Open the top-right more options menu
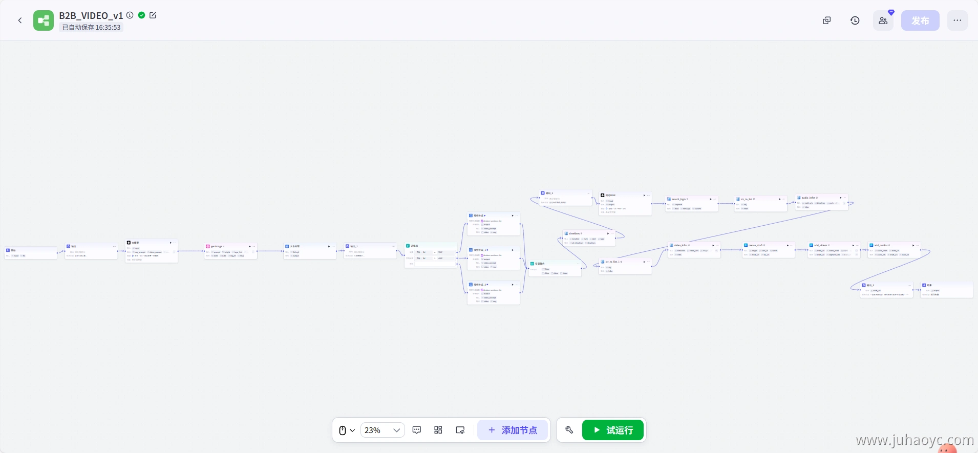Image resolution: width=978 pixels, height=453 pixels. (957, 20)
